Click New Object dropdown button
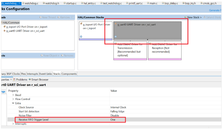The width and height of the screenshot is (223, 131). (50, 55)
